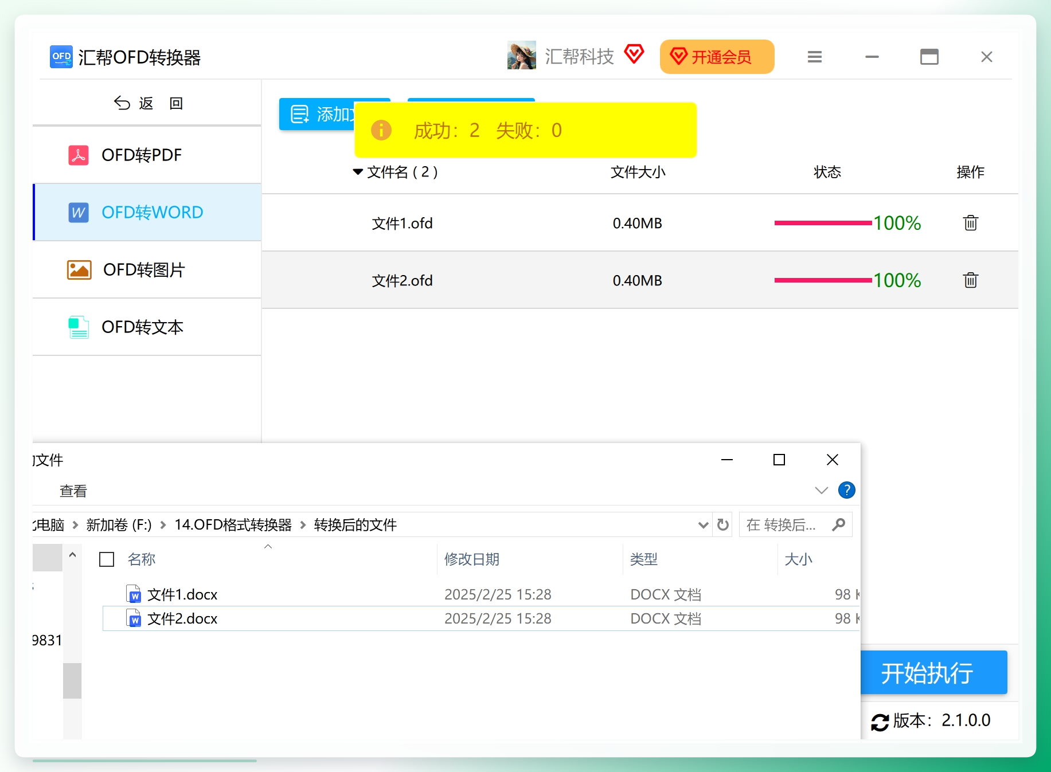Click 14.OFD格式转换器 breadcrumb
Screen dimensions: 1051x772
pyautogui.click(x=233, y=525)
